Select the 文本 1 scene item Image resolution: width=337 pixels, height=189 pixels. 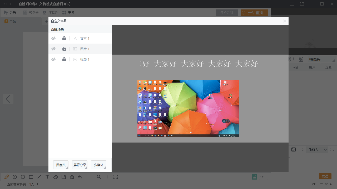[85, 39]
